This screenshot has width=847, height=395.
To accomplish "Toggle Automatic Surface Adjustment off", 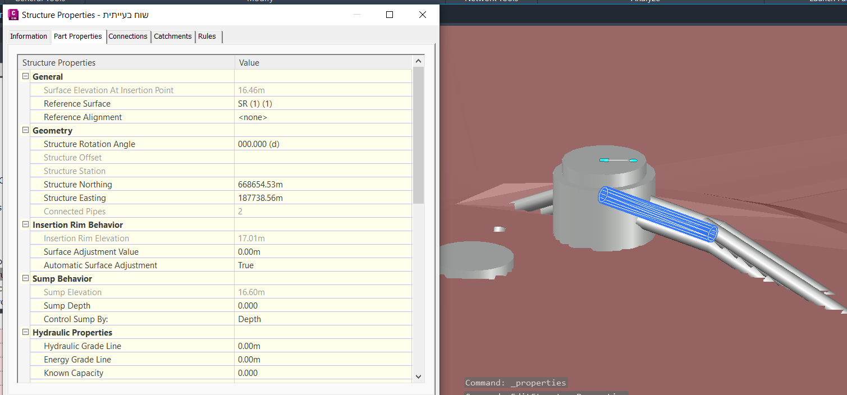I will 323,265.
